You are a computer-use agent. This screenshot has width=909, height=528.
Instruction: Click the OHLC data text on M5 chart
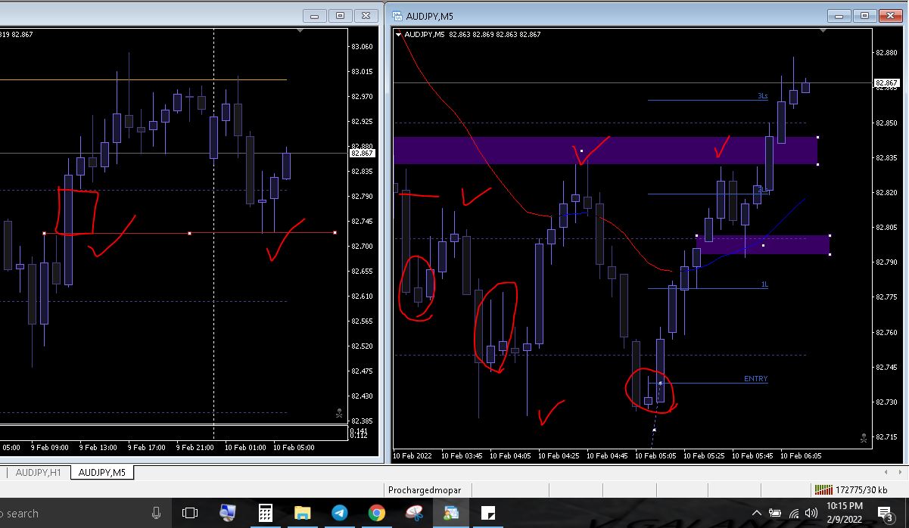494,34
